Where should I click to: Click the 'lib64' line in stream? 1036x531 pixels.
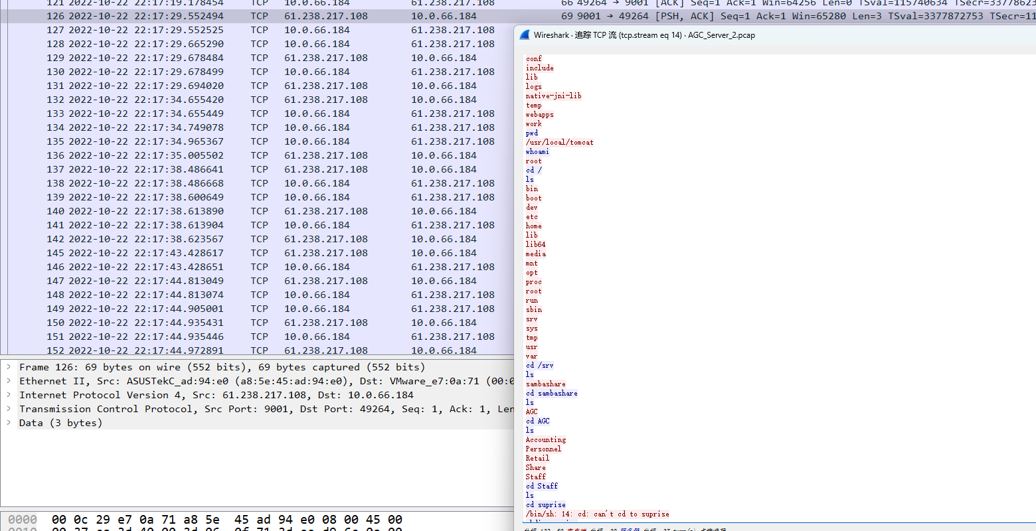click(536, 244)
